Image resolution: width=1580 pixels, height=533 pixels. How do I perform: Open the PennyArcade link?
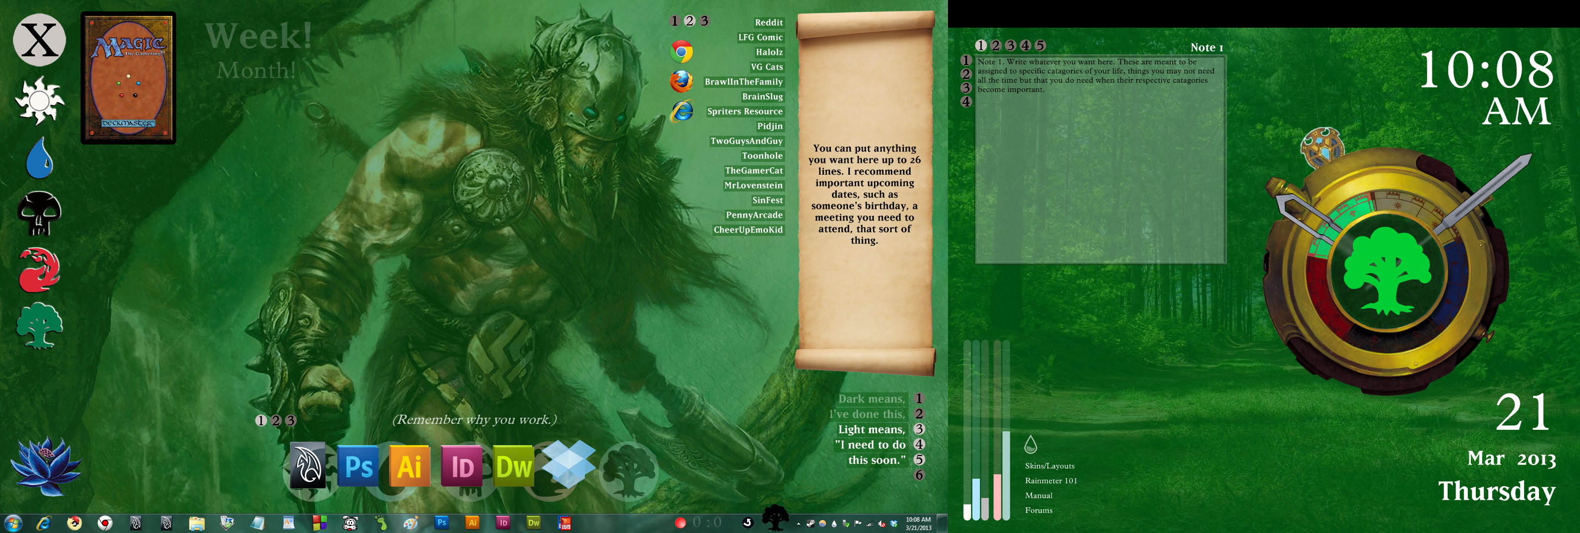pos(754,215)
